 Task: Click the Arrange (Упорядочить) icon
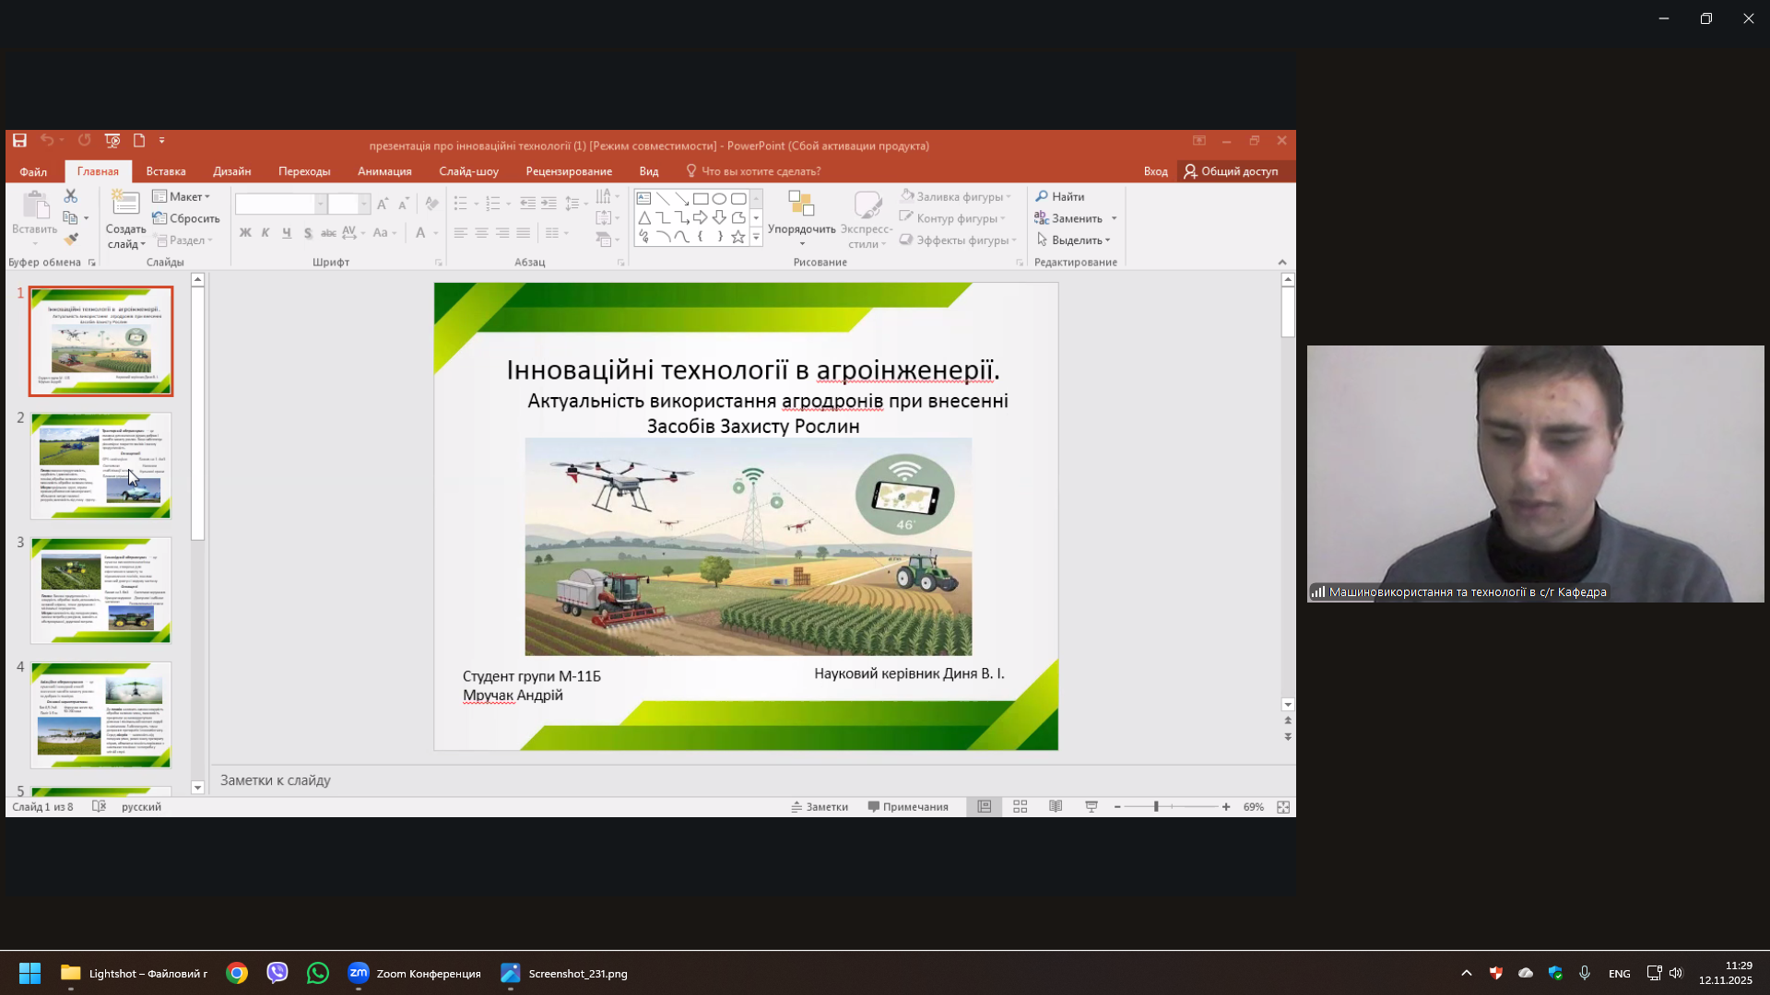pos(801,205)
